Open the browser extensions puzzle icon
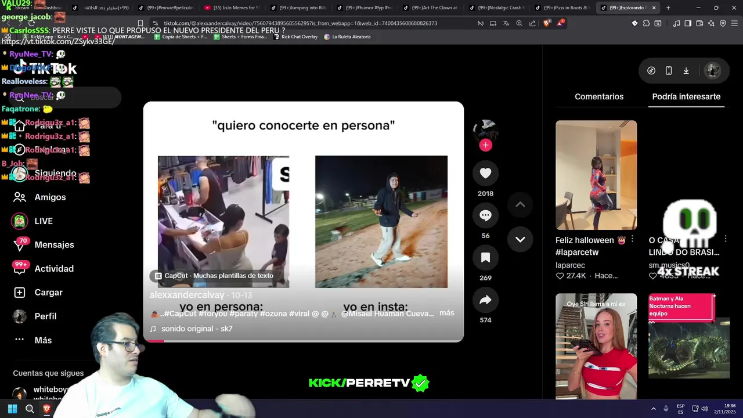This screenshot has width=743, height=418. (x=646, y=23)
